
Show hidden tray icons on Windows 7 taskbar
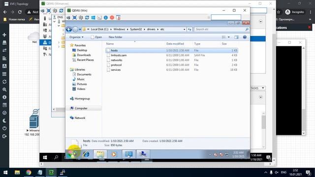pyautogui.click(x=210, y=154)
